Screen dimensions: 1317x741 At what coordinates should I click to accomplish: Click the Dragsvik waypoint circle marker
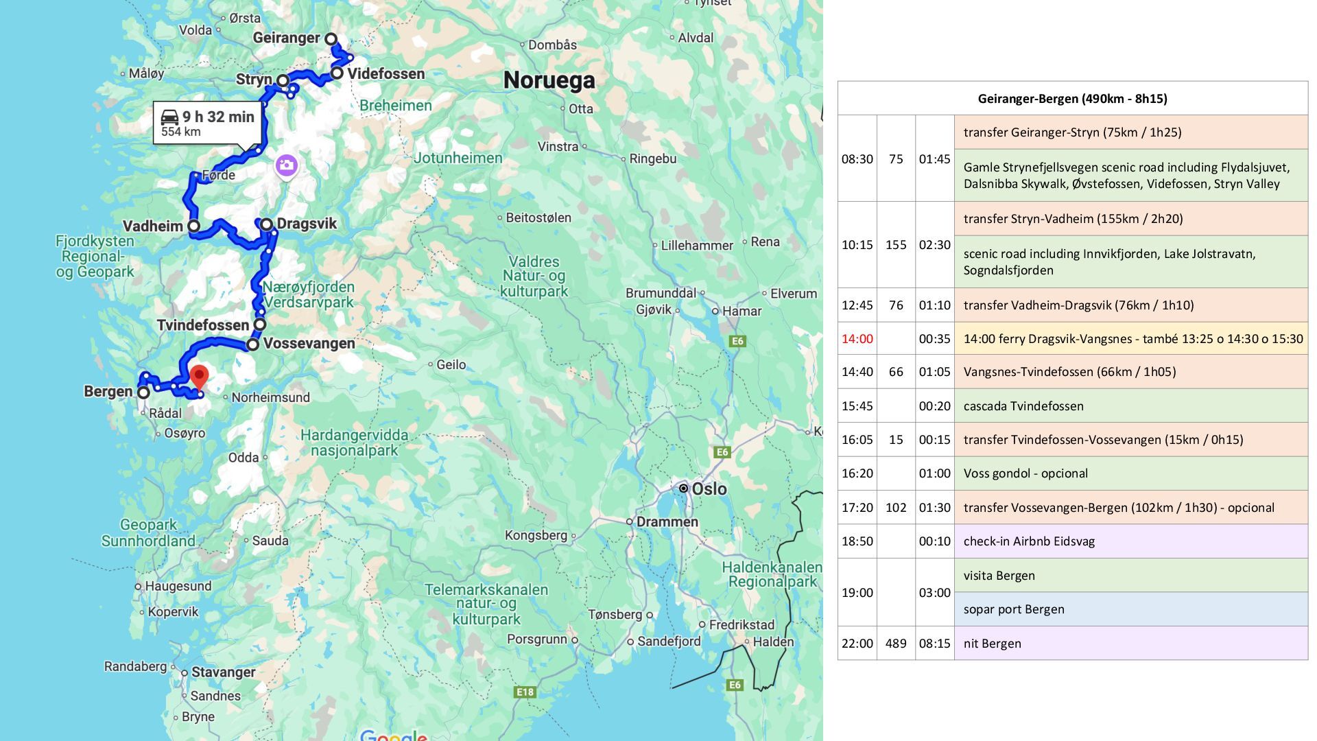pos(266,224)
